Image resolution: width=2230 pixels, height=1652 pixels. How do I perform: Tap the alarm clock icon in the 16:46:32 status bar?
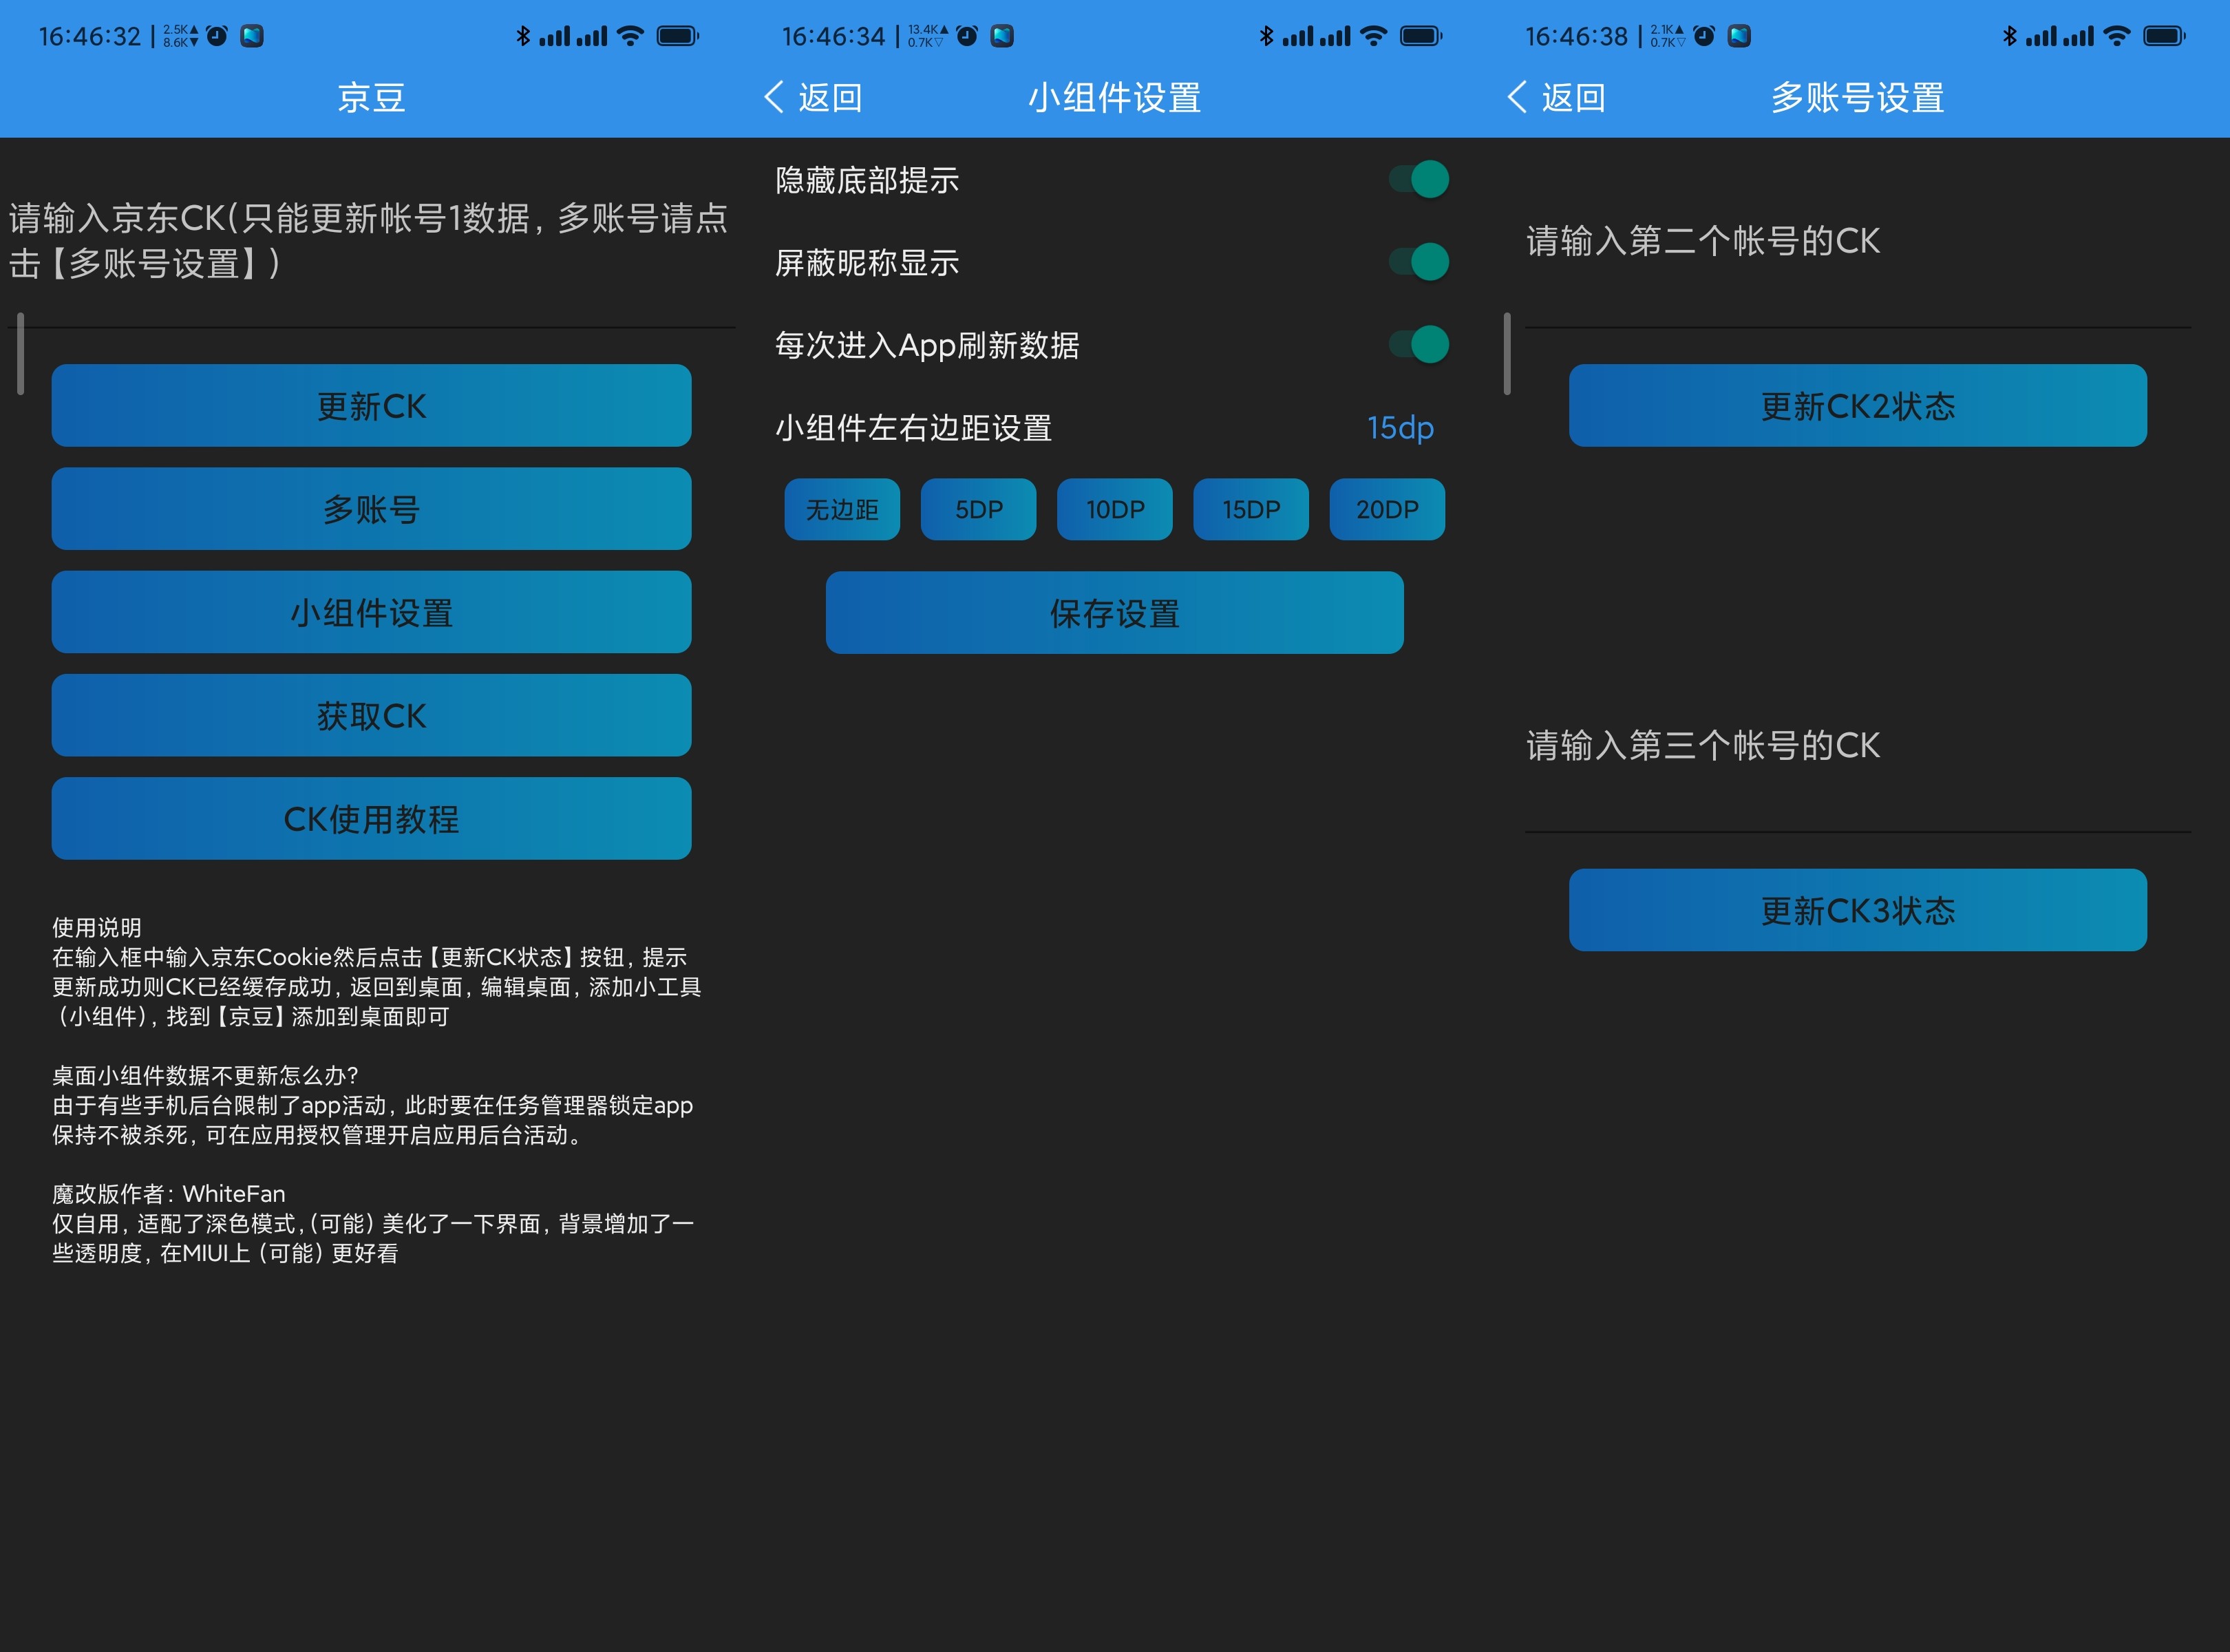[x=217, y=36]
